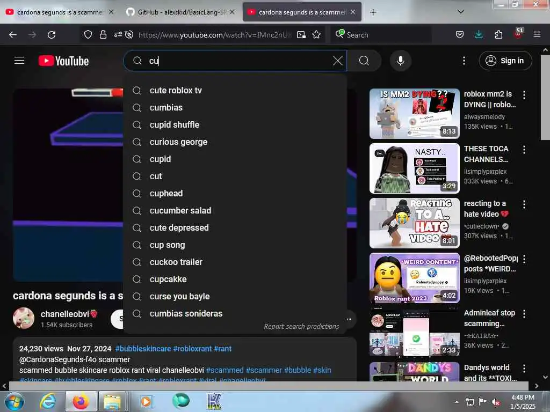The width and height of the screenshot is (550, 412).
Task: Open Firefox extensions puzzle icon
Action: (498, 34)
